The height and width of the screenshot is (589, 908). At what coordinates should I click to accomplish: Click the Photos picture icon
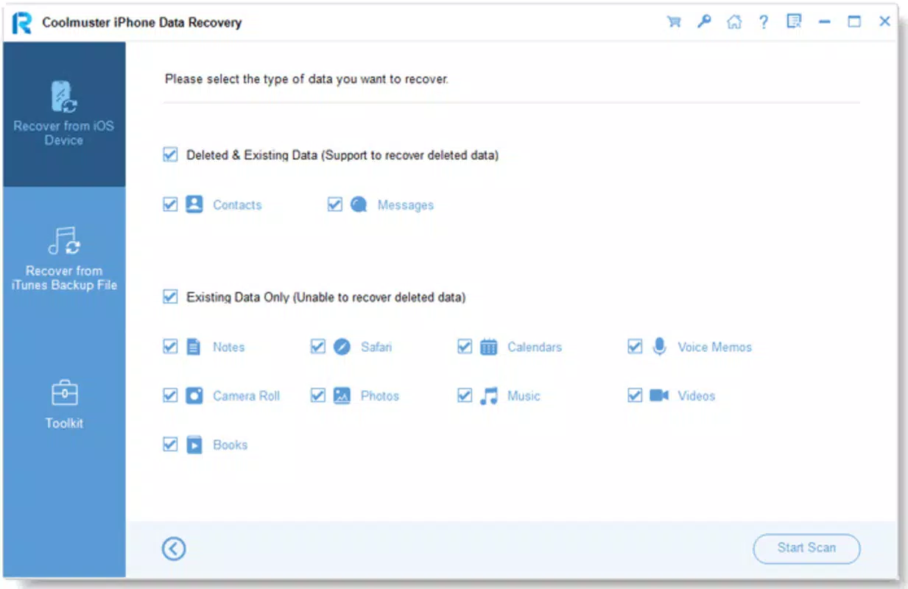[x=342, y=395]
